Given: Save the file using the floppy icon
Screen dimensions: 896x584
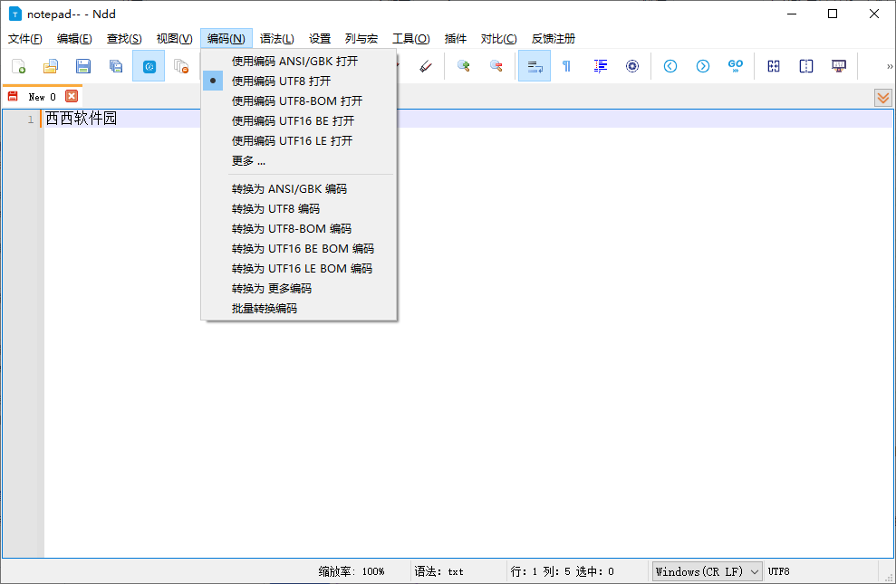Looking at the screenshot, I should coord(83,66).
